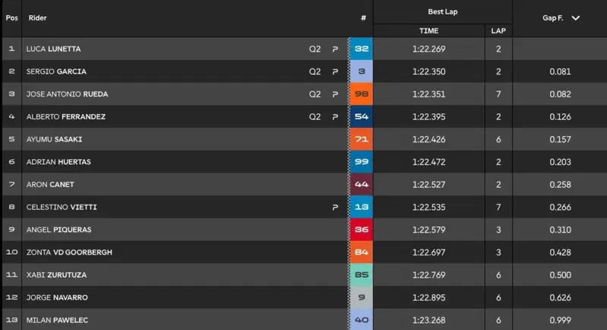Expand the Gap F. sort chevron
This screenshot has height=330, width=607.
click(576, 18)
